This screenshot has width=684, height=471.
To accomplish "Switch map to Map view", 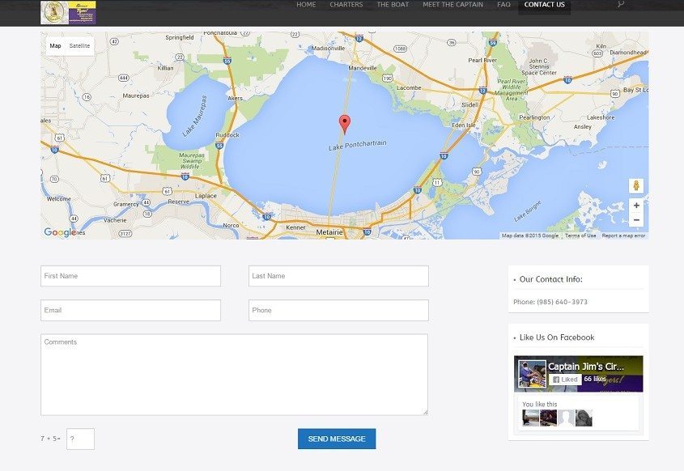I will pos(55,46).
